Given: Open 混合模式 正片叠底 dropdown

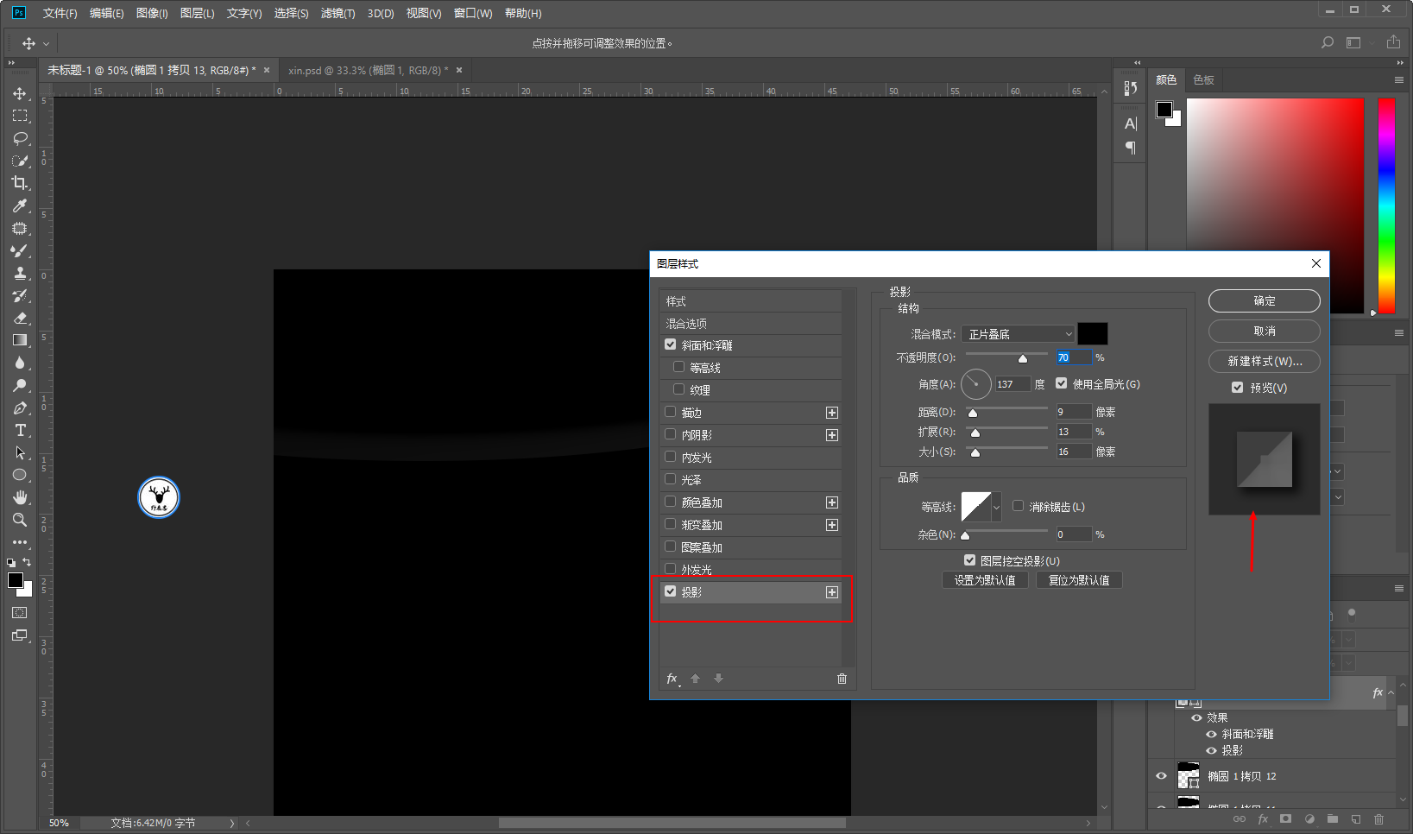Looking at the screenshot, I should (x=1019, y=334).
